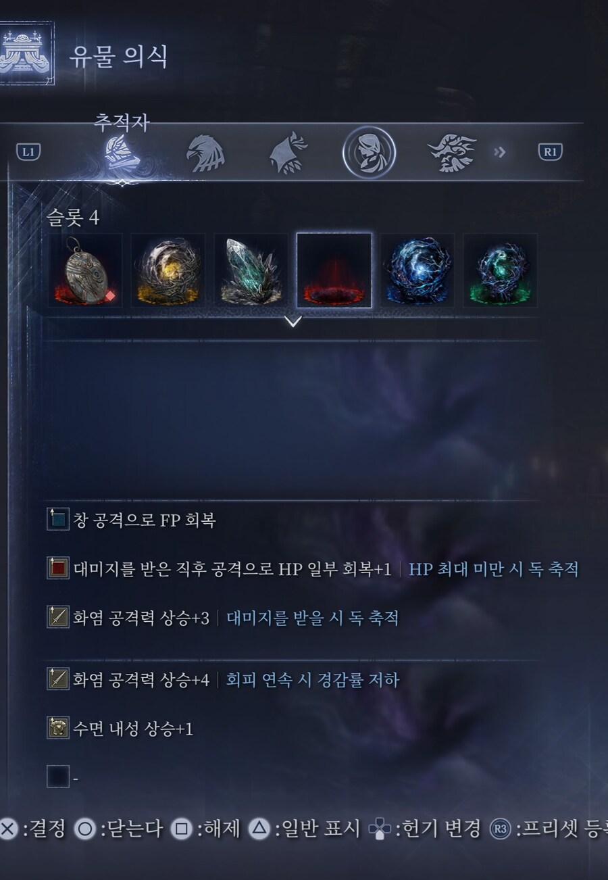Image resolution: width=608 pixels, height=880 pixels.
Task: Select the crystal shard relic thumbnail
Action: click(251, 270)
